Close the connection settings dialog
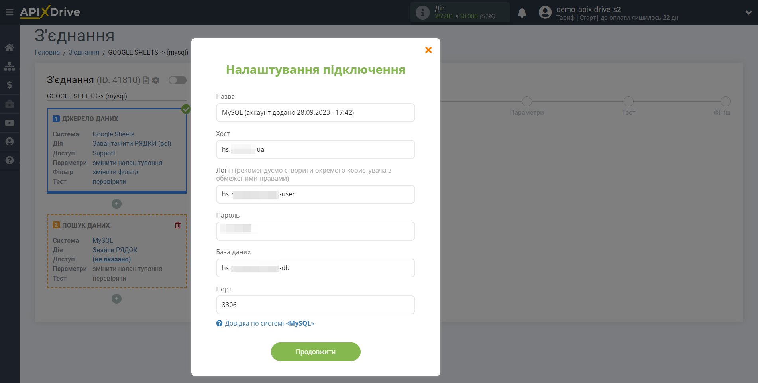 click(428, 50)
